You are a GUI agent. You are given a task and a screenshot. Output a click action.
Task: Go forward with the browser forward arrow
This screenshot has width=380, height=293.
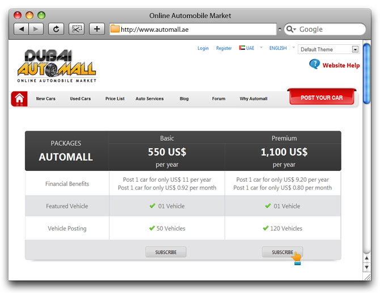36,29
